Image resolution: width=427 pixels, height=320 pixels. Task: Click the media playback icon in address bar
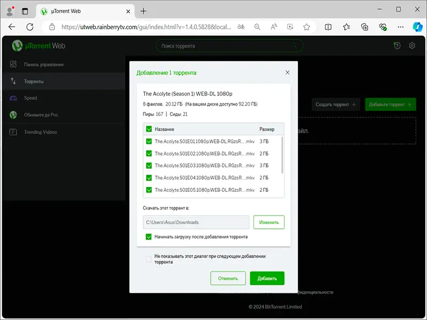tap(290, 27)
